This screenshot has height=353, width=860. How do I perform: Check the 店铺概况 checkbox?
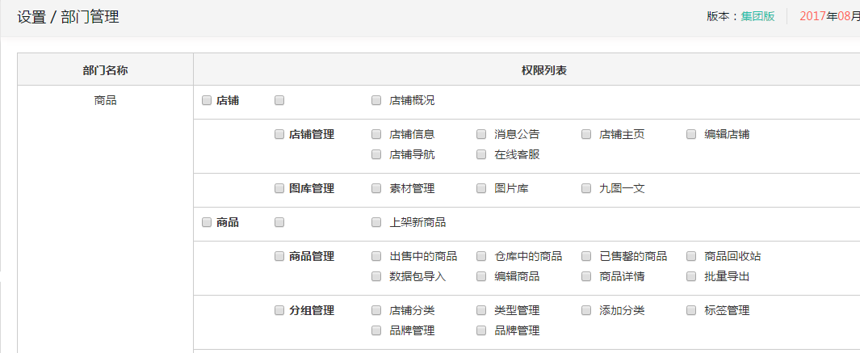click(376, 101)
